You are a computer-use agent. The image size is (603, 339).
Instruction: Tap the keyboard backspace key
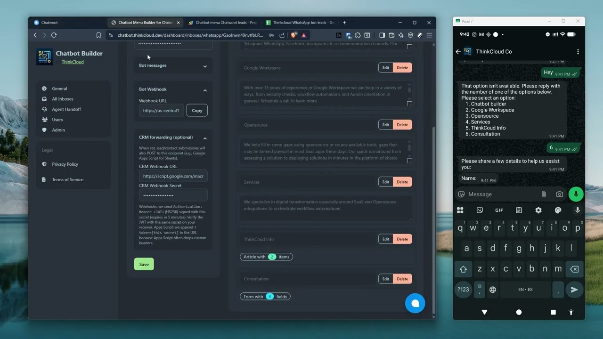tap(574, 269)
